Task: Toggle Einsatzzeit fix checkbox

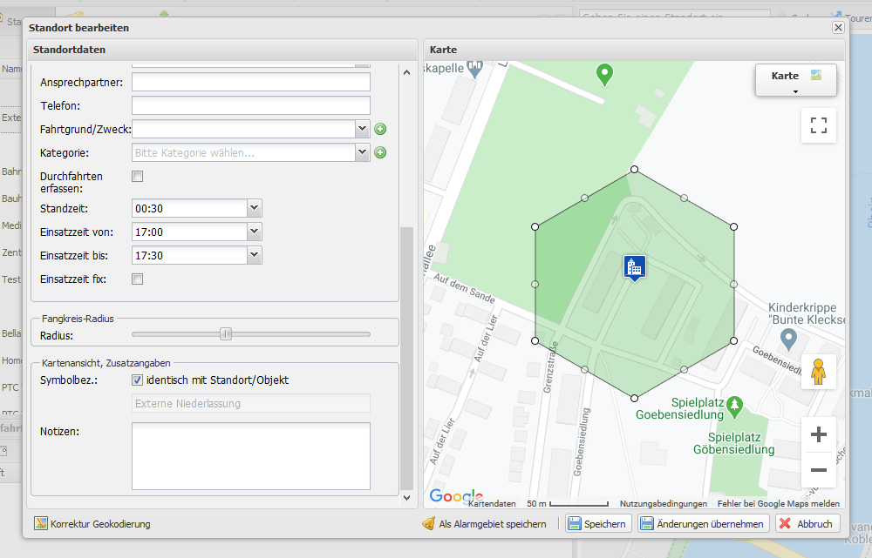Action: (x=137, y=279)
